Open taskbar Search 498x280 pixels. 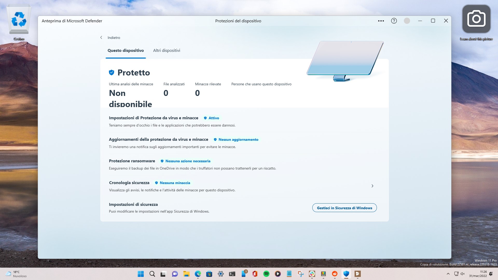click(x=152, y=274)
